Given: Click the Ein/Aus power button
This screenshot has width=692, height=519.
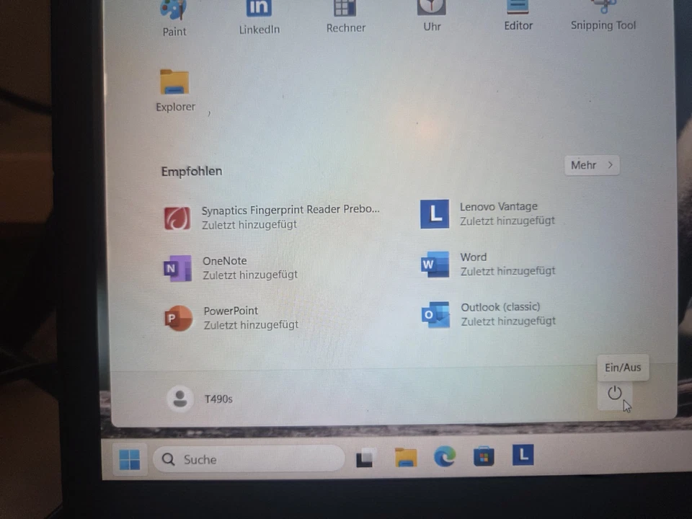Looking at the screenshot, I should pos(615,394).
